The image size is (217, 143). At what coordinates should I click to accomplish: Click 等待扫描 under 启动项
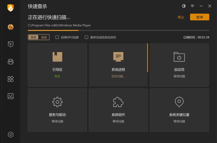click(x=179, y=76)
